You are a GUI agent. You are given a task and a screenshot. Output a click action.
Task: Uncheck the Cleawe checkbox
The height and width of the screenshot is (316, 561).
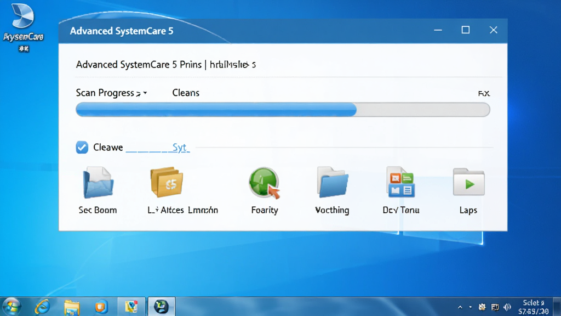point(82,147)
